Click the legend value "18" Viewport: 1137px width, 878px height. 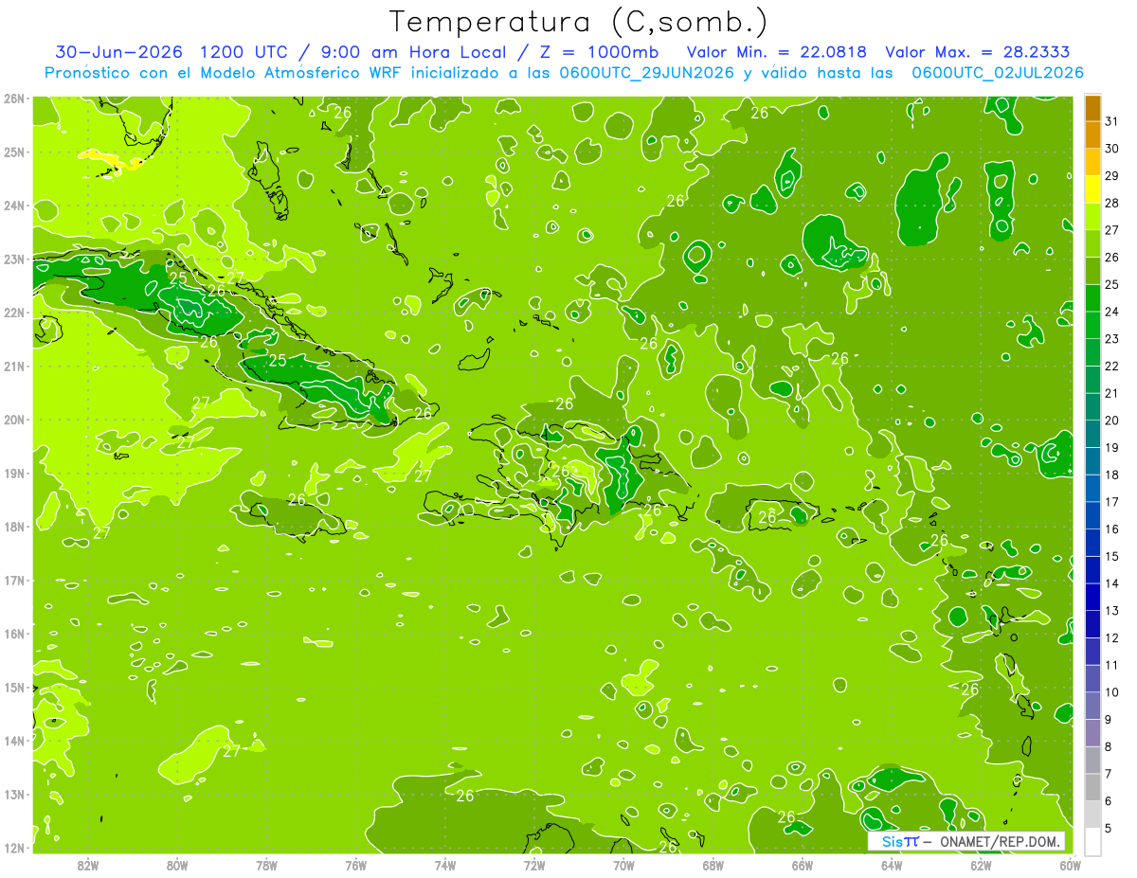click(1111, 475)
